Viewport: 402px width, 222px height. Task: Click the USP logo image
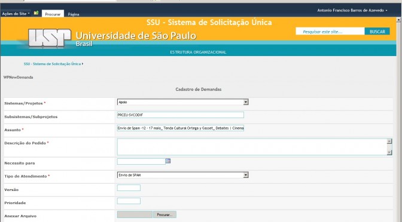pyautogui.click(x=49, y=38)
